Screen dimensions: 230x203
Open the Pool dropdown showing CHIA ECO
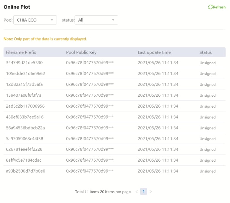[35, 20]
